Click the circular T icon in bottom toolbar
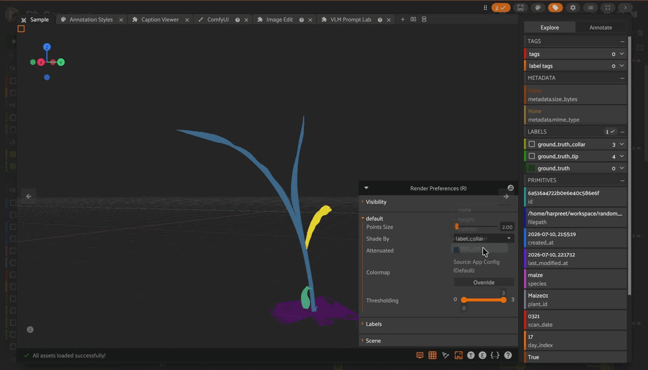648x370 pixels. click(x=471, y=355)
